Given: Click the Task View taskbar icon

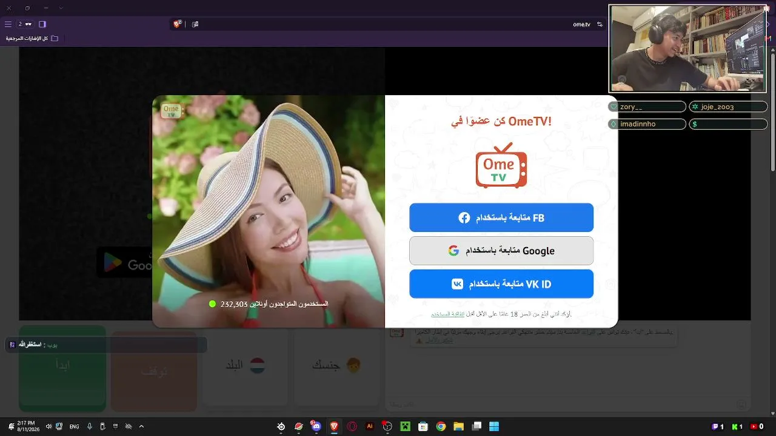Looking at the screenshot, I should pyautogui.click(x=477, y=426).
